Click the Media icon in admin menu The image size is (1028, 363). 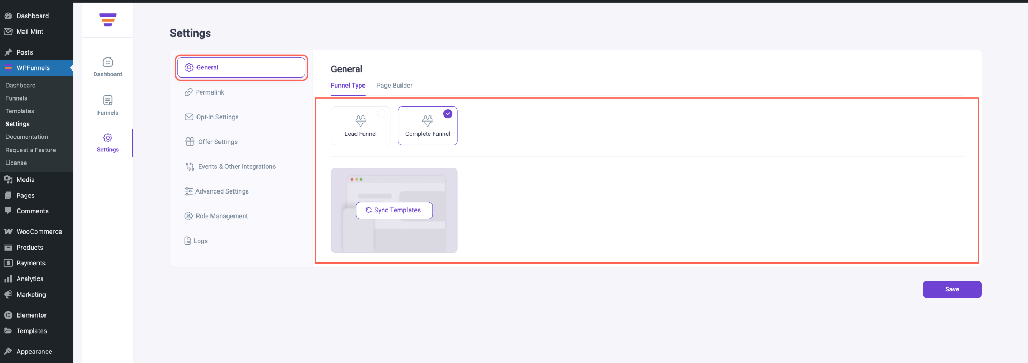[8, 180]
